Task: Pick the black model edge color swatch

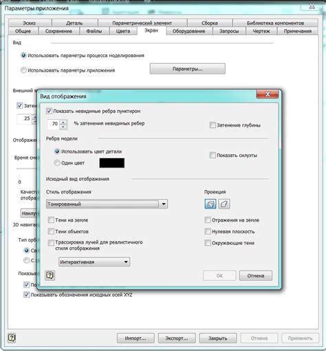Action: click(112, 163)
